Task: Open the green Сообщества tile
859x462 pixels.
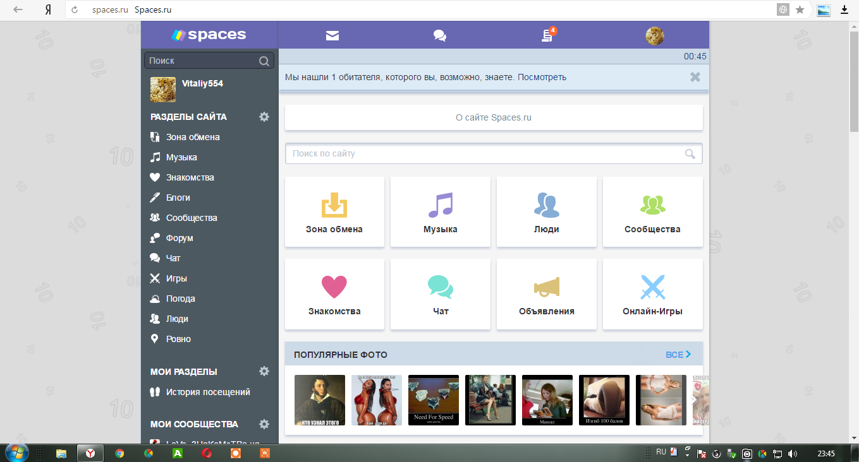Action: click(x=653, y=211)
